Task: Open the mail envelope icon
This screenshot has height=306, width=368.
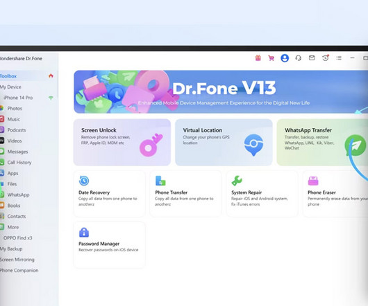Action: [x=312, y=57]
